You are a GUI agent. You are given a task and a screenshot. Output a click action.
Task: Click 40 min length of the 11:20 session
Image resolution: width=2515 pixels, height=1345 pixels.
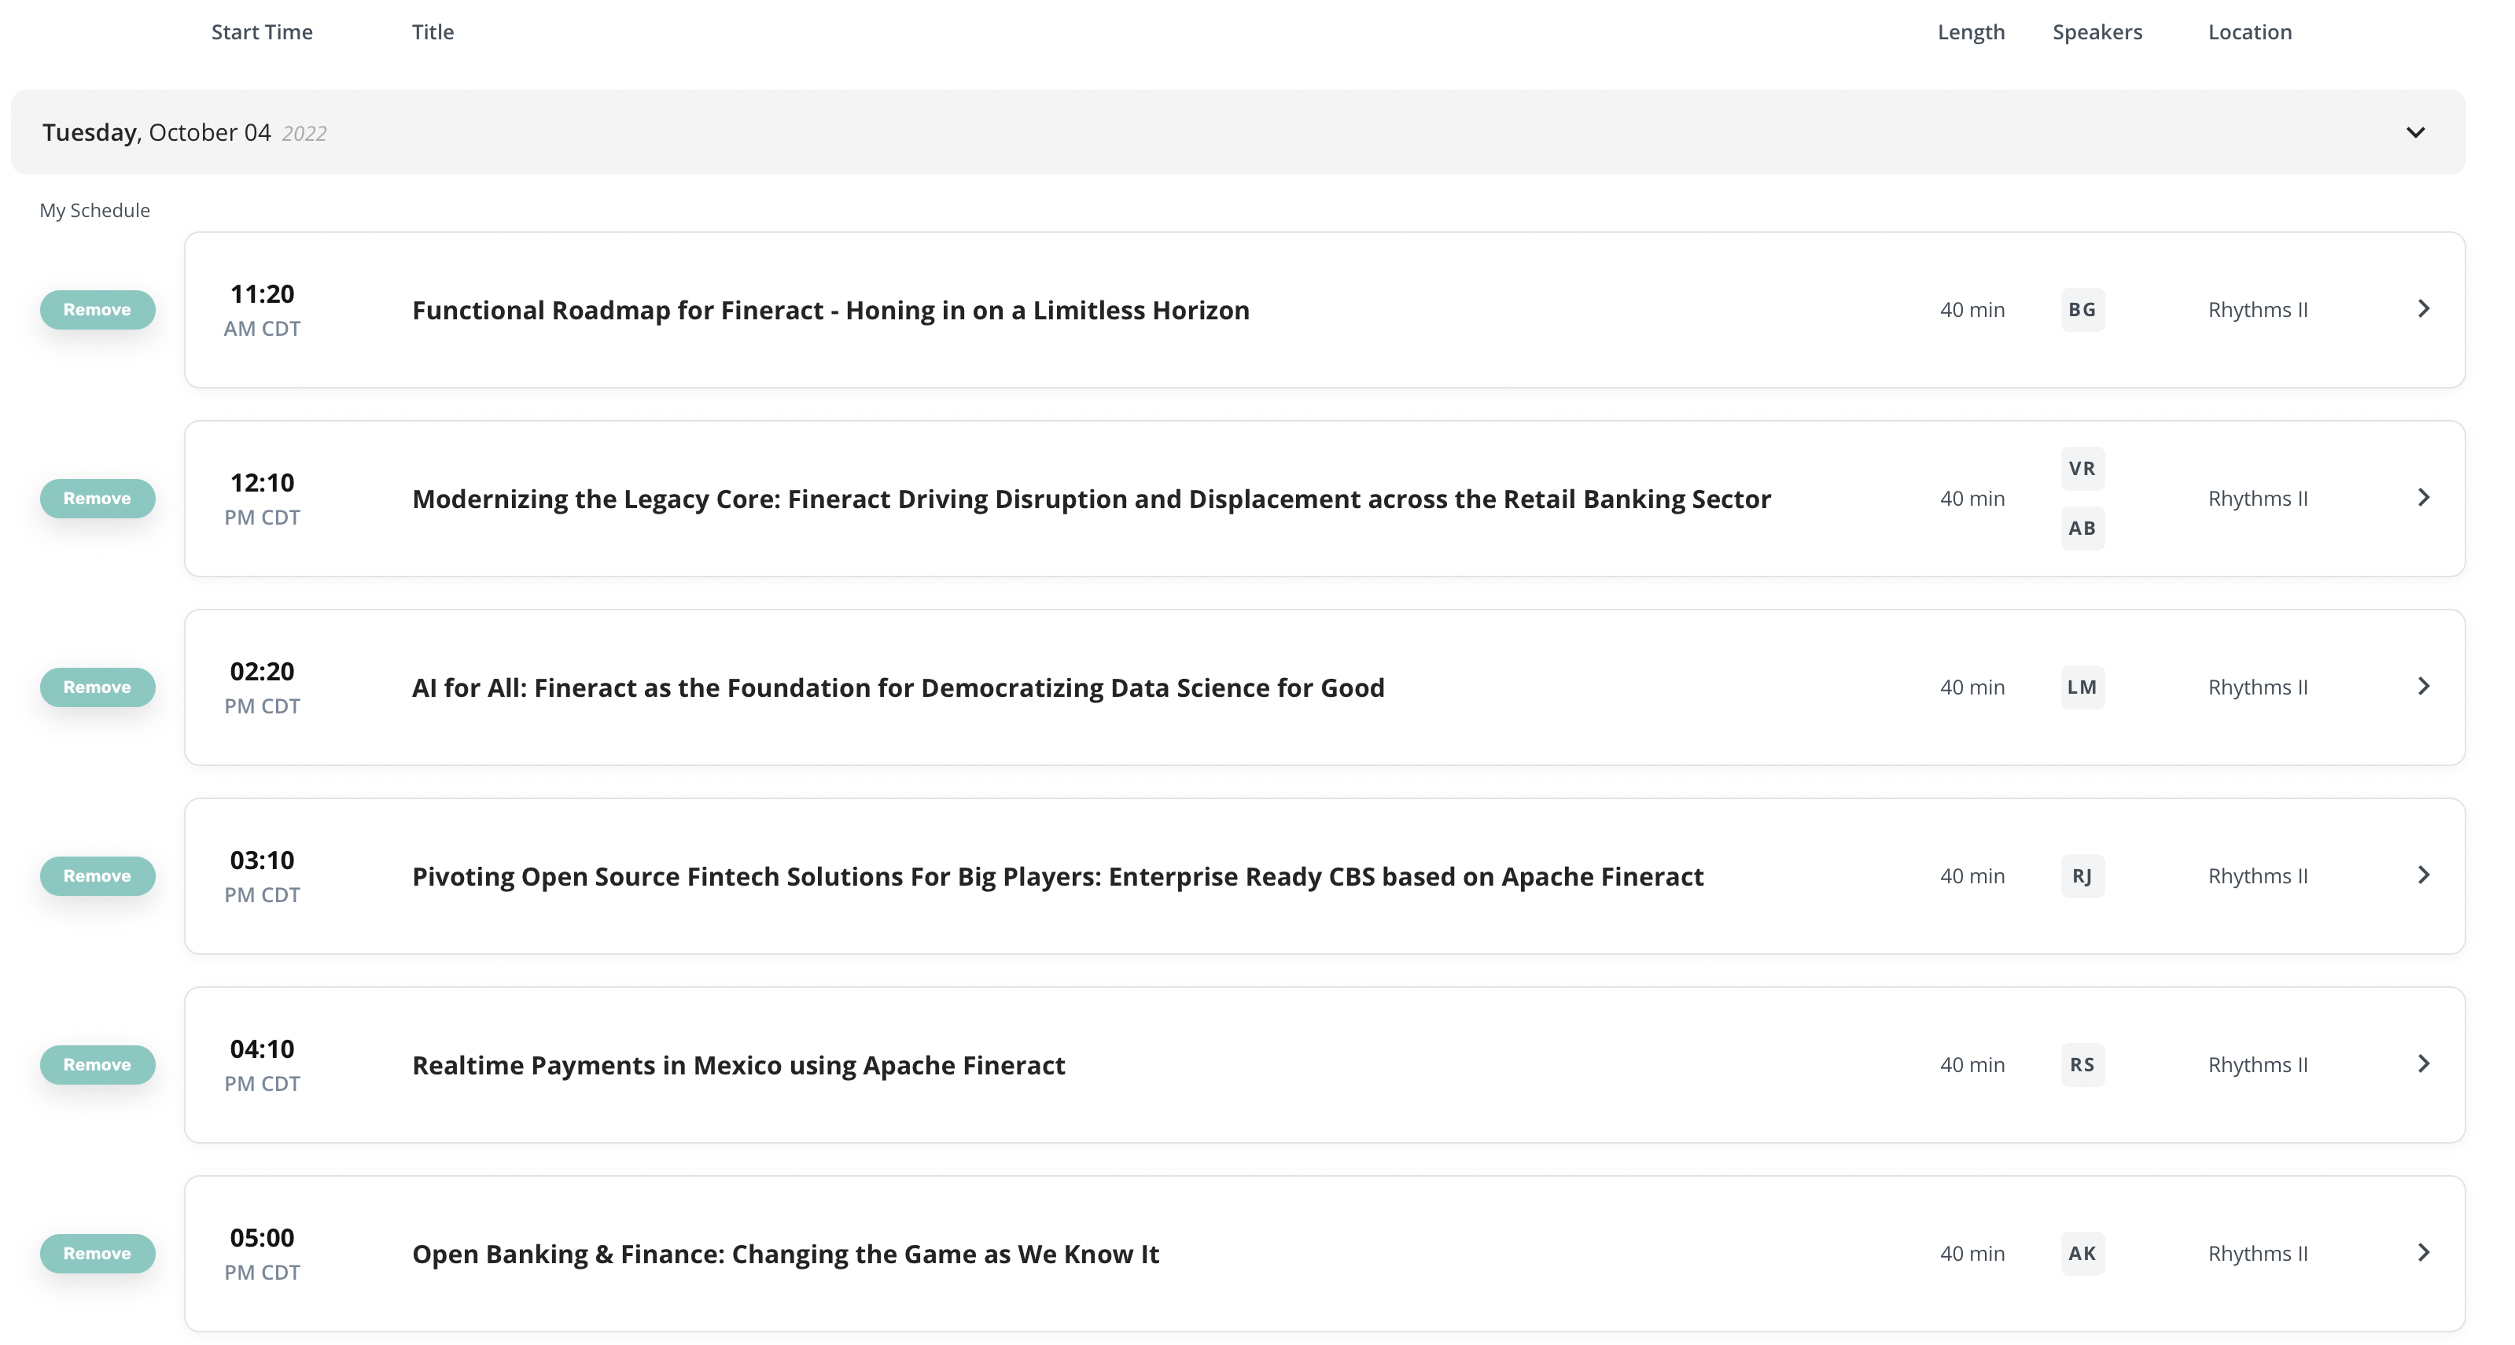coord(1972,310)
